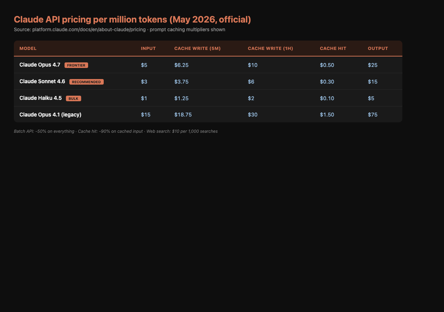The width and height of the screenshot is (444, 312).
Task: Click the $5 input price for Opus 4.7
Action: point(144,65)
